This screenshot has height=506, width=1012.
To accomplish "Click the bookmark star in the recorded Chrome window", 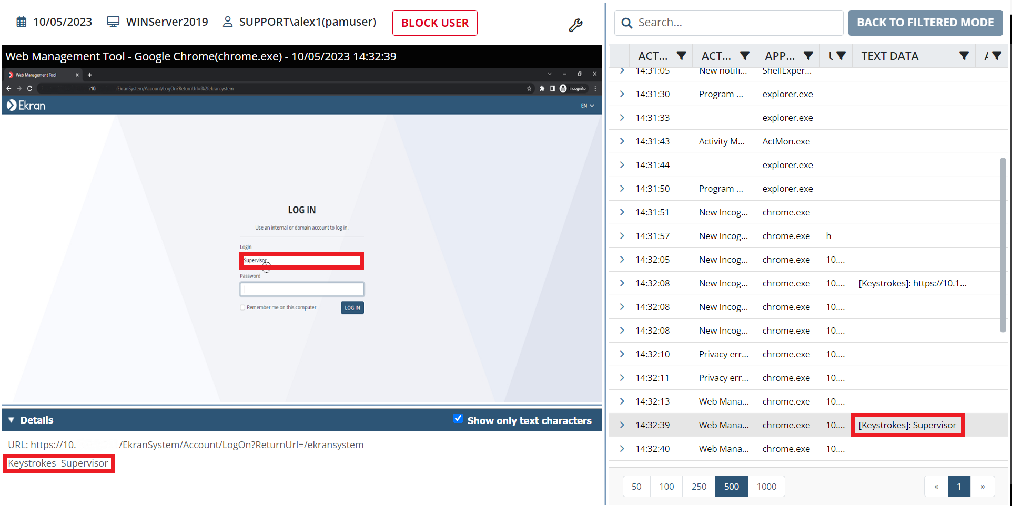I will pos(529,89).
